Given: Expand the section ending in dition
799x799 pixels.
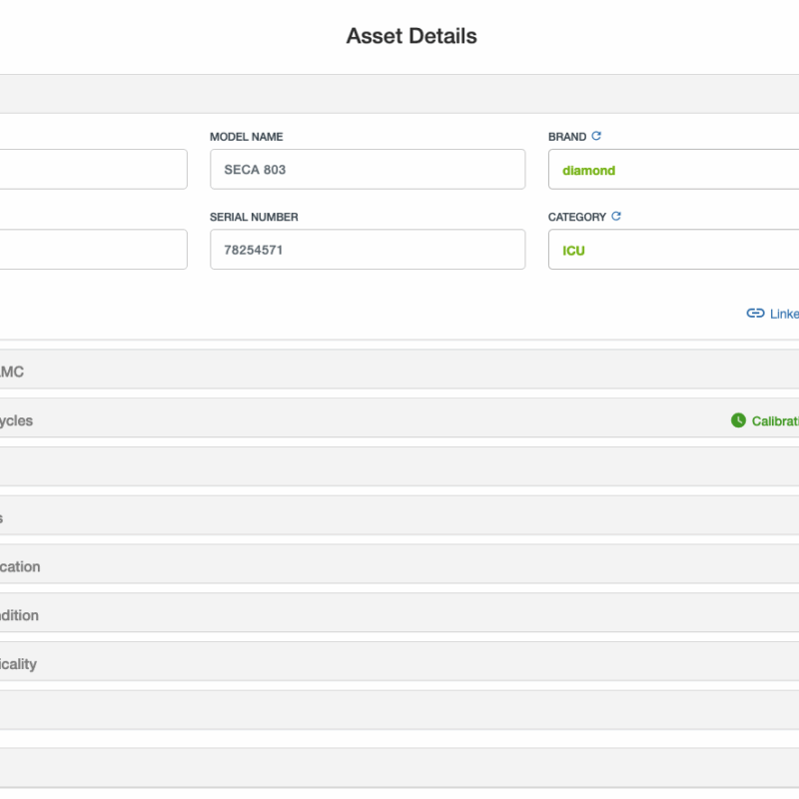Looking at the screenshot, I should (x=399, y=613).
